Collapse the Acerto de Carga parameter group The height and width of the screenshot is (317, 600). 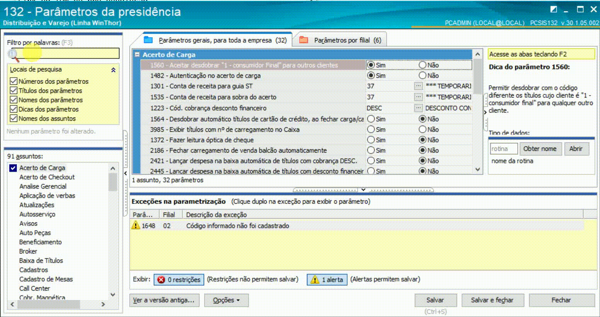(138, 55)
